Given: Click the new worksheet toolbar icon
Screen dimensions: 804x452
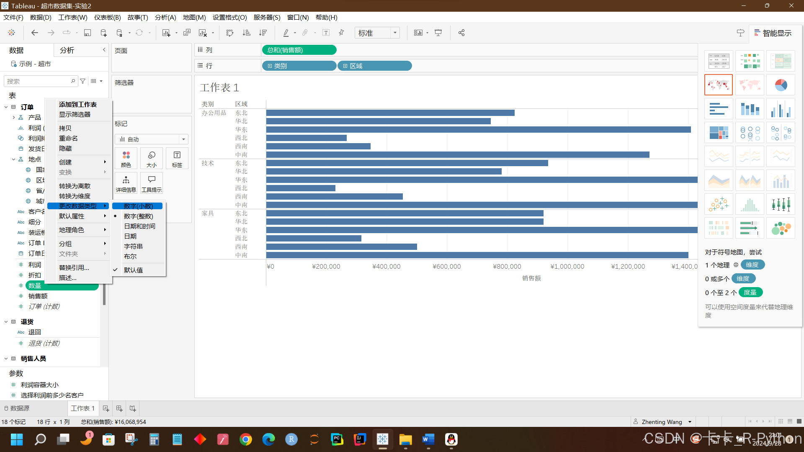Looking at the screenshot, I should 166,33.
